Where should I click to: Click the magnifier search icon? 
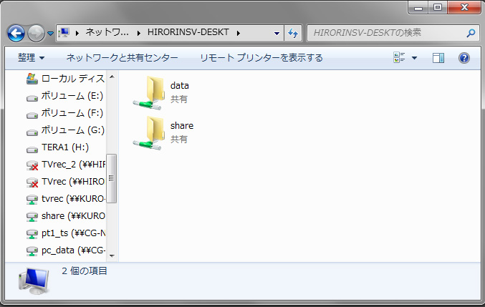[471, 33]
